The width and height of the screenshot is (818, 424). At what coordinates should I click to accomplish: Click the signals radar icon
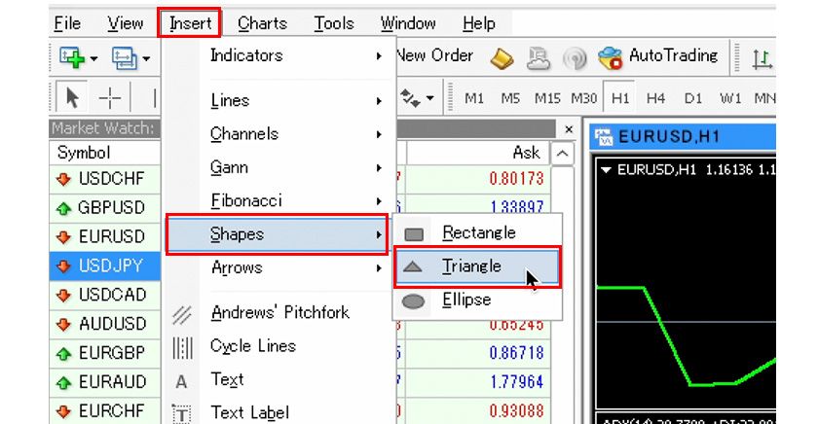575,58
